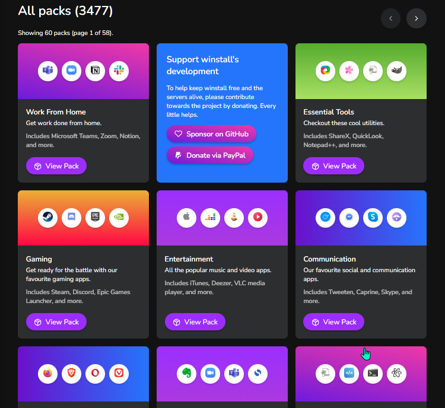Click Sponsor on GitHub button

[211, 134]
